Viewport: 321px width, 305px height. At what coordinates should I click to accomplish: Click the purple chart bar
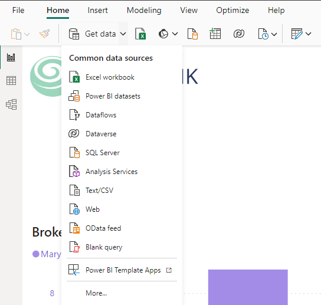(x=248, y=287)
